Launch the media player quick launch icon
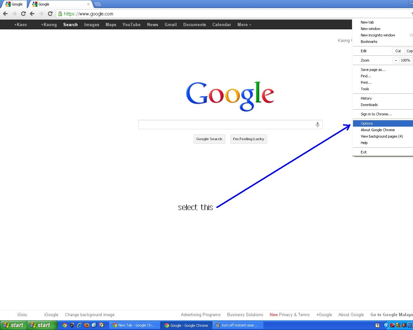 tap(101, 325)
